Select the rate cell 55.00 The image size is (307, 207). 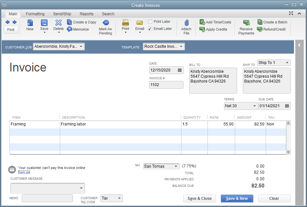click(x=221, y=124)
